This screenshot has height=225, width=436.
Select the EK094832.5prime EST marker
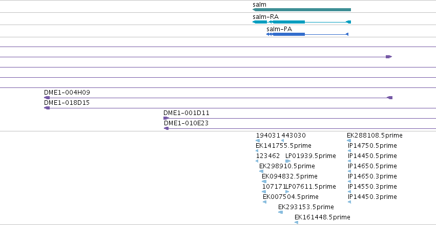coord(264,182)
